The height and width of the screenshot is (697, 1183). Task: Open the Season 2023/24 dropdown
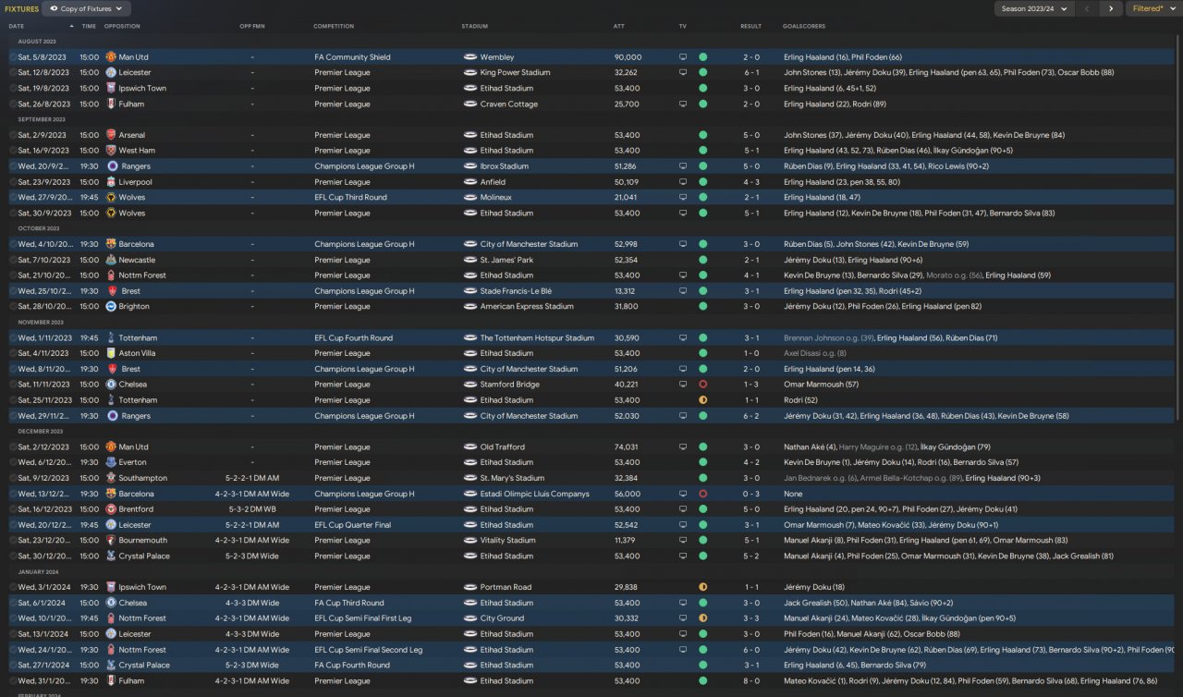point(1034,8)
